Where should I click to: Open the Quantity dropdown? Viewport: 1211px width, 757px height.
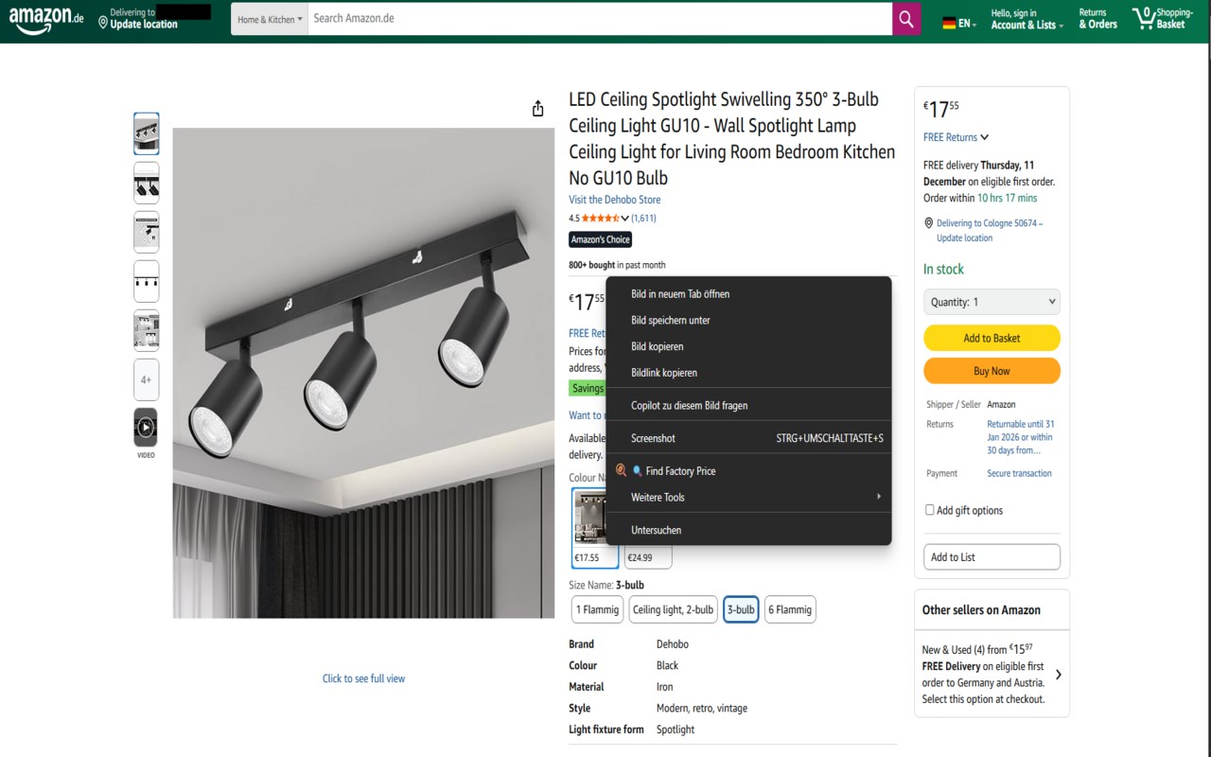click(x=992, y=302)
